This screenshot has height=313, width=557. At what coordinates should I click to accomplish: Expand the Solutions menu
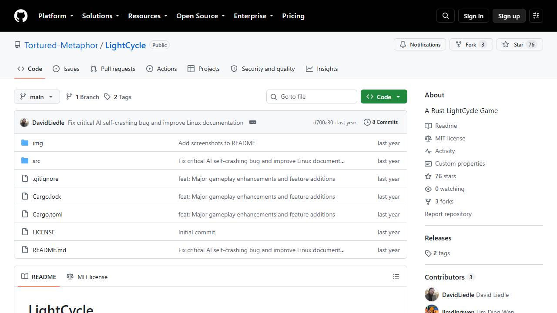pyautogui.click(x=101, y=16)
